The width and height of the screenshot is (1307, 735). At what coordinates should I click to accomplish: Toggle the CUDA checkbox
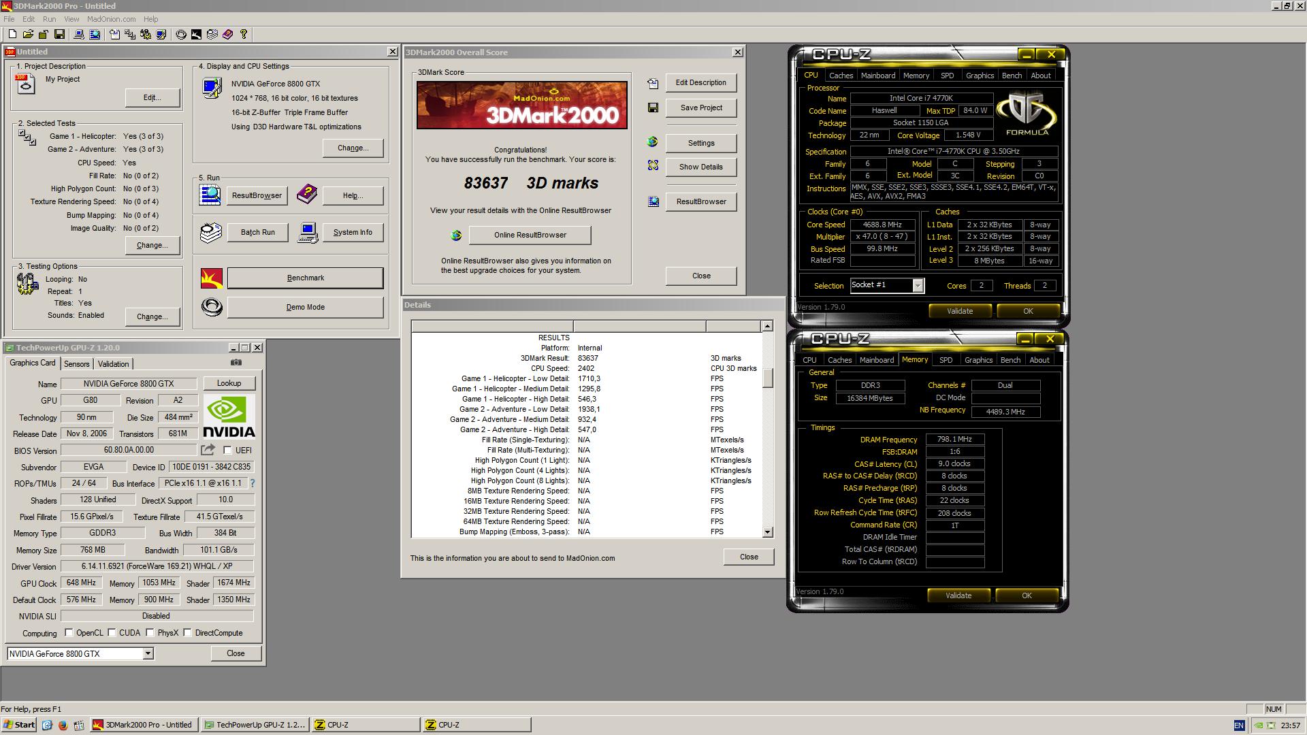[x=112, y=633]
